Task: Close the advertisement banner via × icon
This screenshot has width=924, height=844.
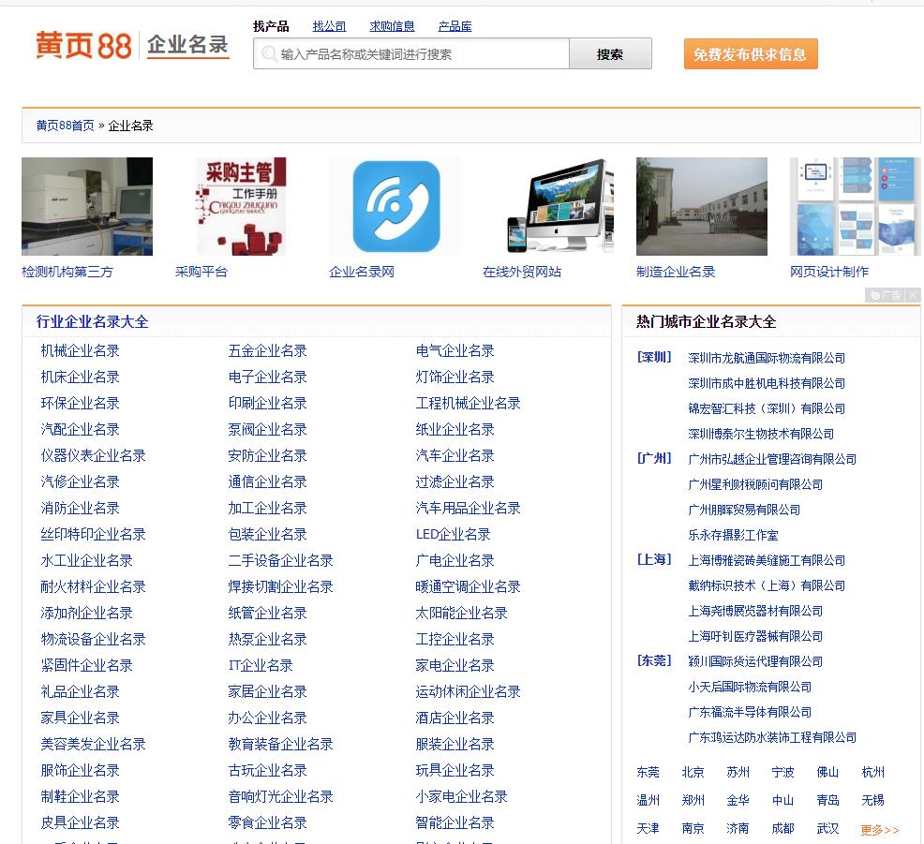Action: [914, 295]
